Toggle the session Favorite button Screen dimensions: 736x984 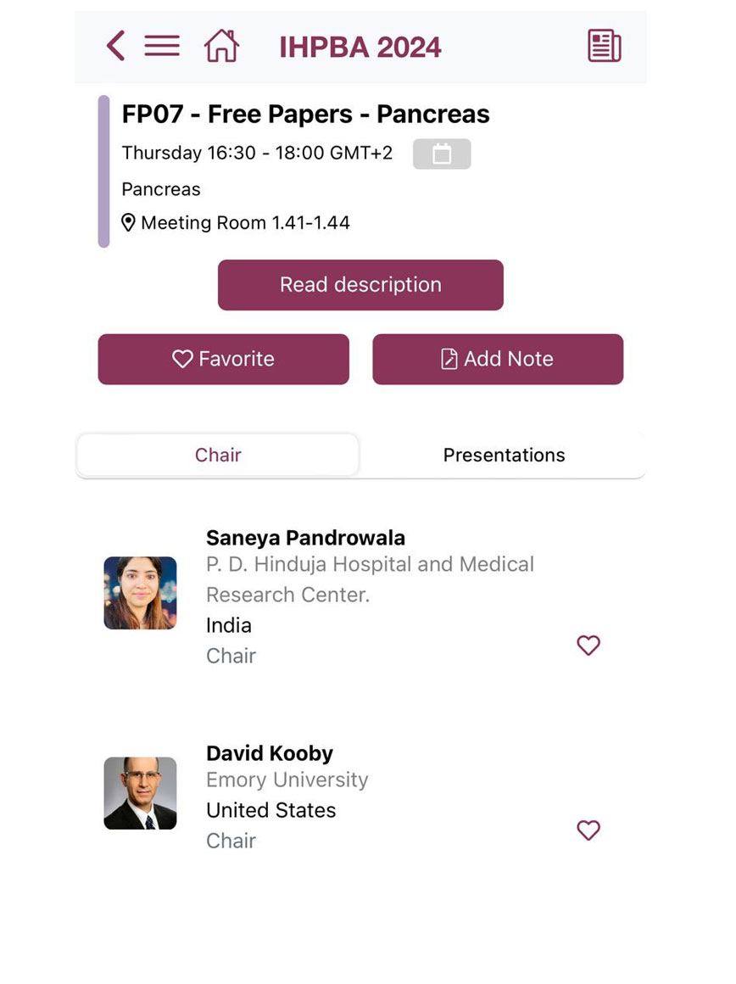224,359
